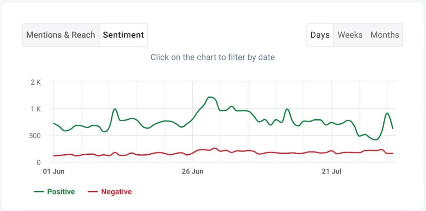Click the 21 Jul date label

331,171
